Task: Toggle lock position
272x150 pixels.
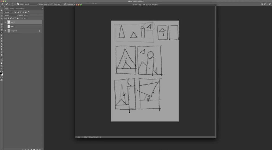Action: 13,18
